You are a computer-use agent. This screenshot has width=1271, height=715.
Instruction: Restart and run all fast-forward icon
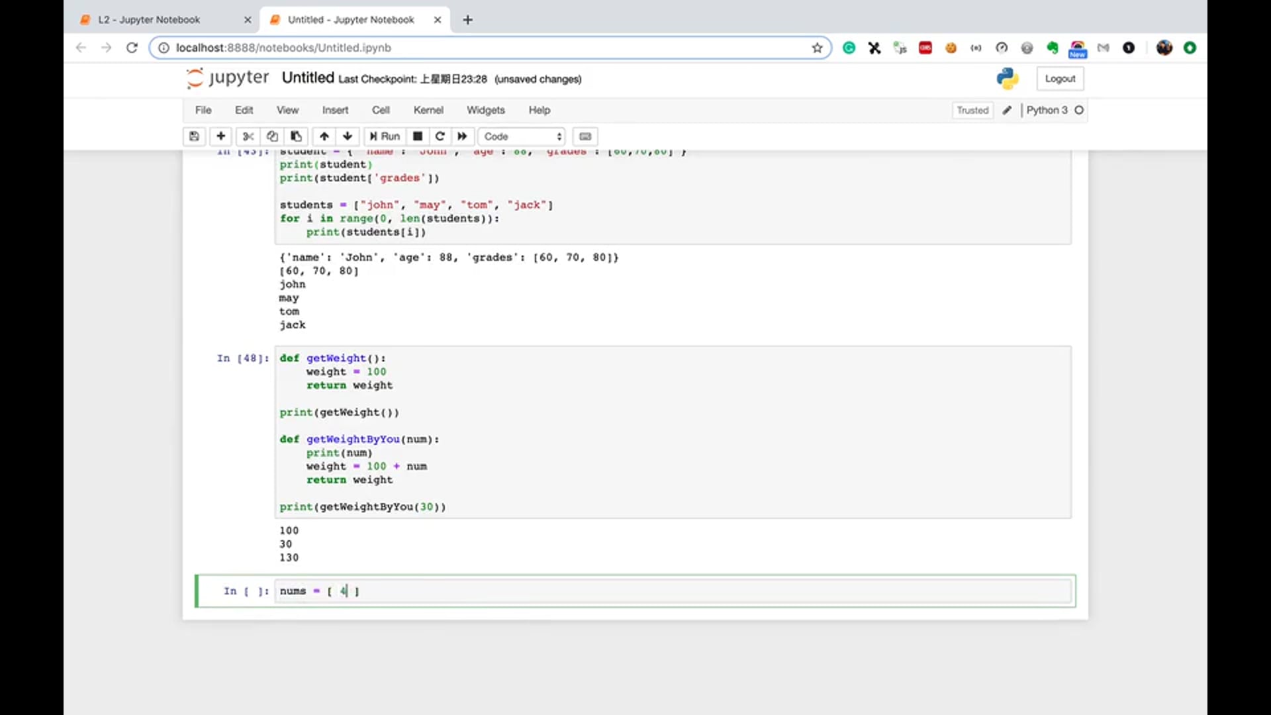tap(462, 136)
